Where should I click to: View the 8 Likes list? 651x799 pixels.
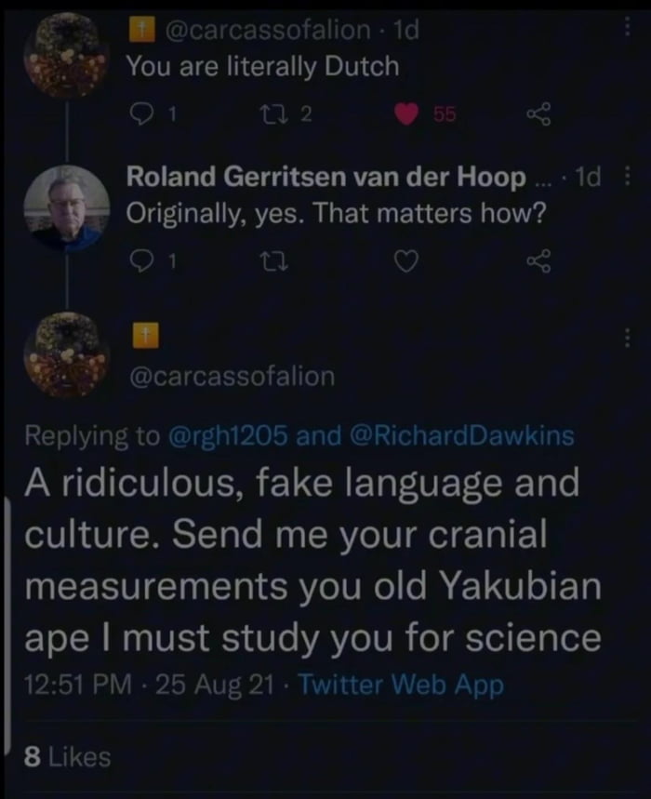pos(65,757)
